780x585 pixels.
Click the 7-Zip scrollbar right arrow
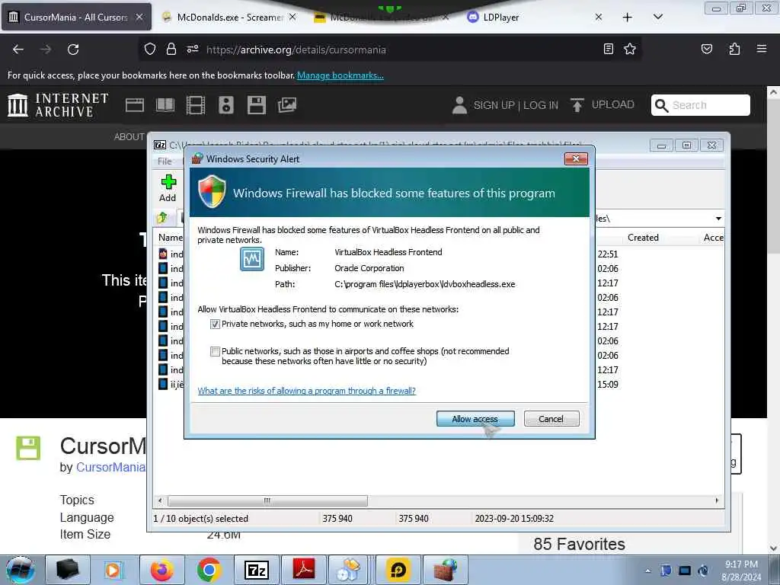pyautogui.click(x=717, y=500)
